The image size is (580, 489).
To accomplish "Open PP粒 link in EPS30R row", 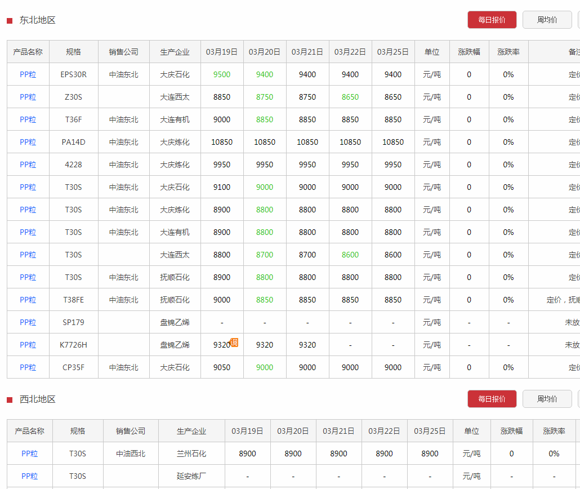I will 28,74.
